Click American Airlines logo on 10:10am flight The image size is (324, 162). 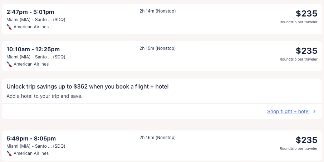(x=9, y=64)
